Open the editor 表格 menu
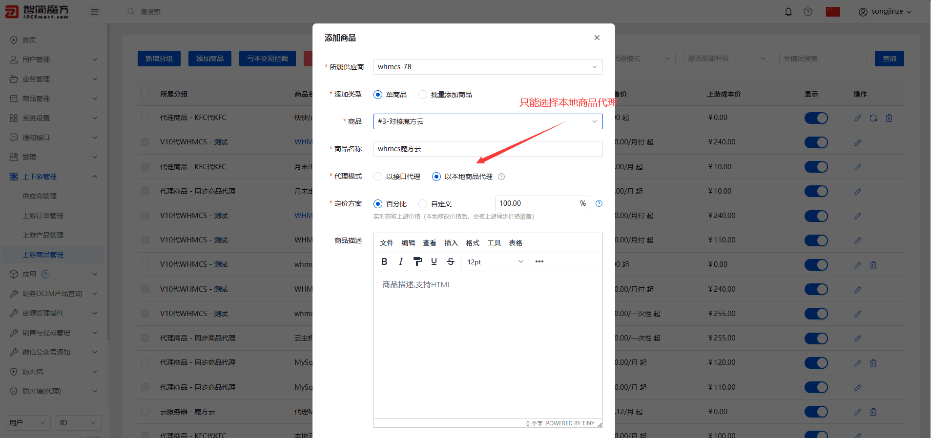This screenshot has height=438, width=931. [516, 243]
